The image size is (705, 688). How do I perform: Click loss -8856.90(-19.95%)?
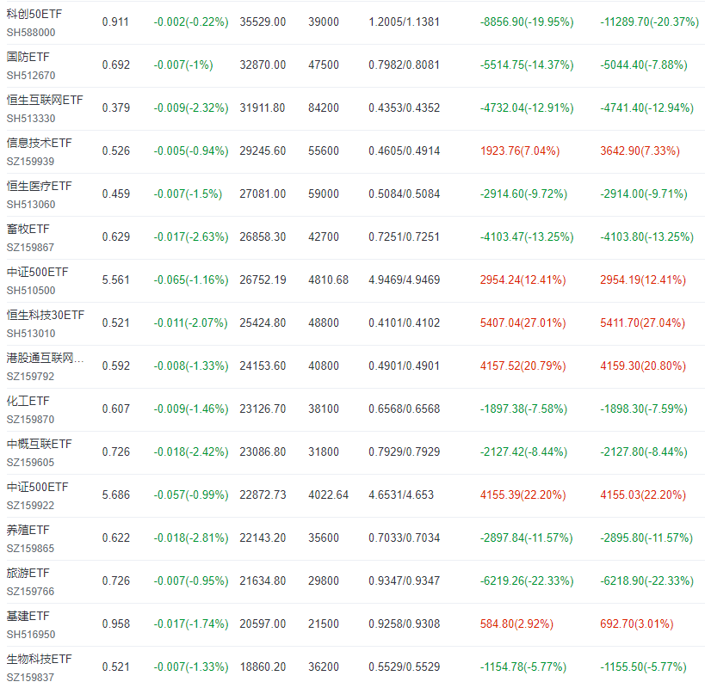527,22
